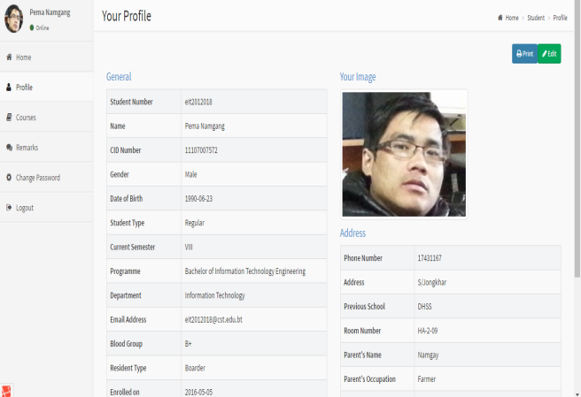The width and height of the screenshot is (581, 397).
Task: Click the email address eit2012018@cst.edu.bt
Action: tap(213, 319)
